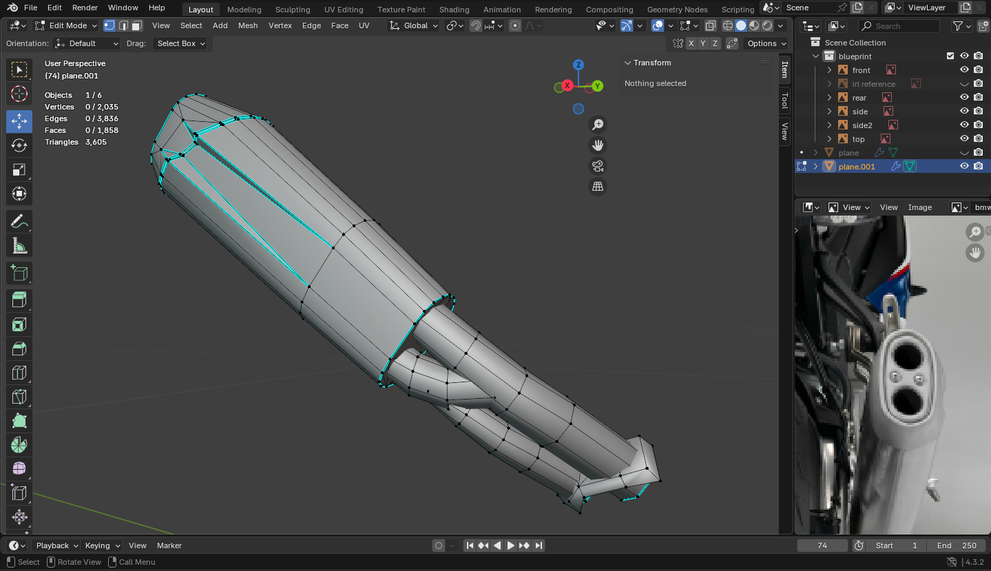Screen dimensions: 991x571
Task: Hide the rear image in outliner
Action: coord(964,98)
